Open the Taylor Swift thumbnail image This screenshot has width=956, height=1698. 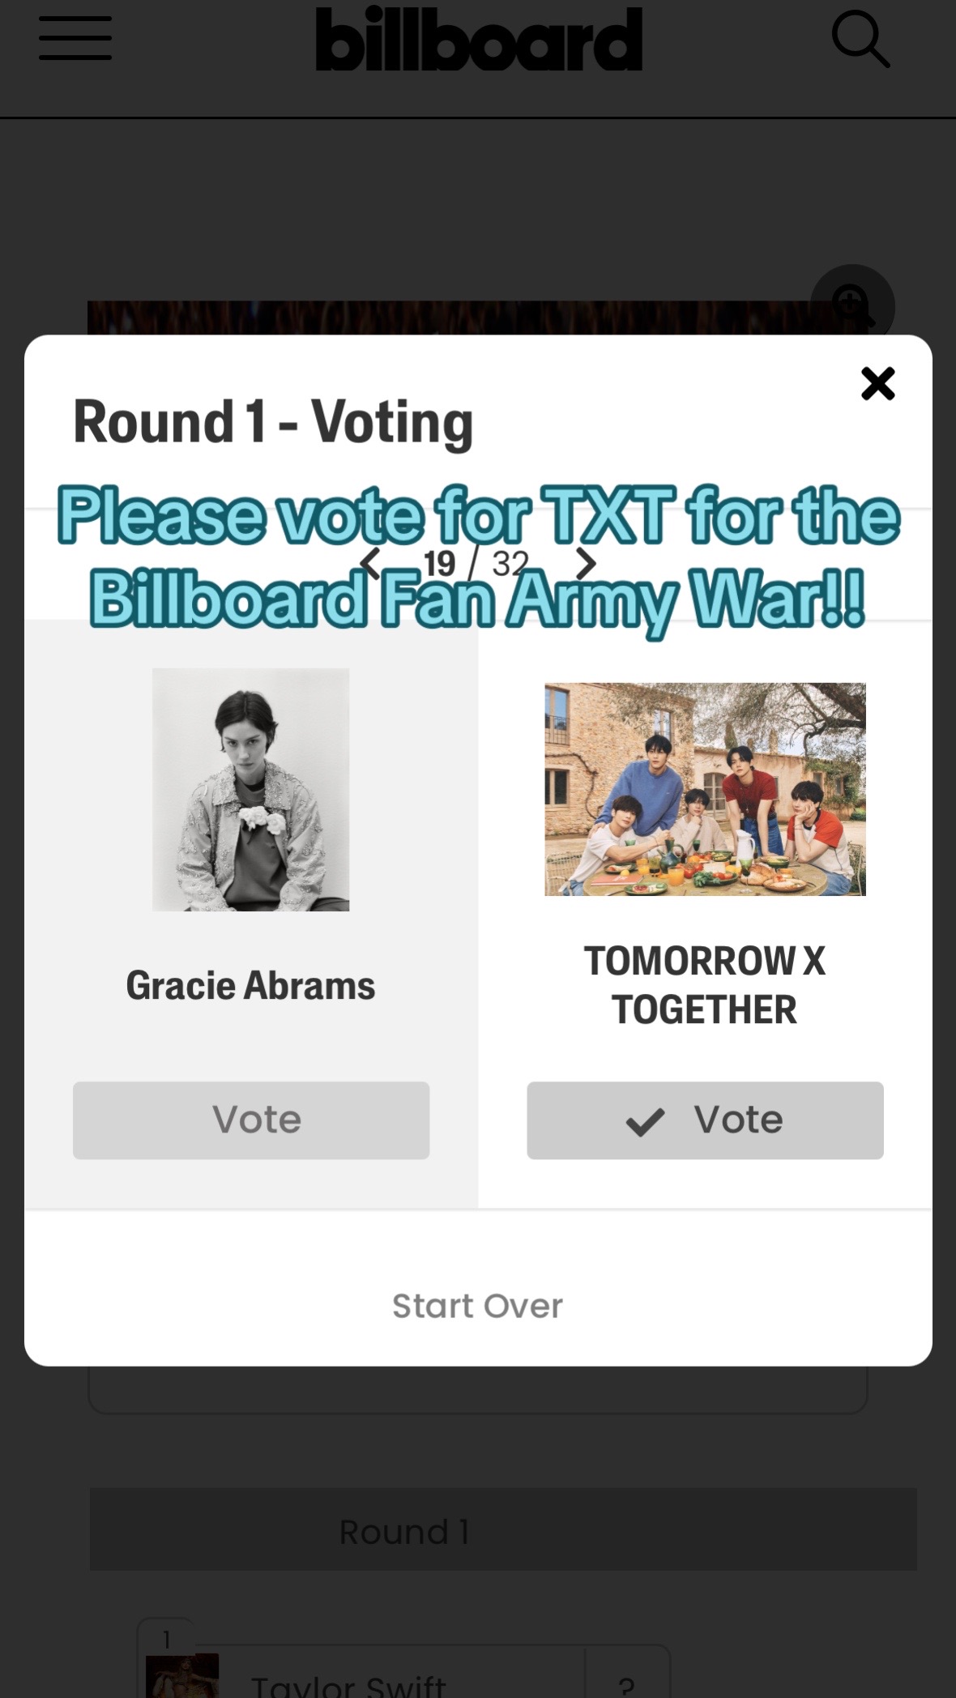pos(182,1675)
